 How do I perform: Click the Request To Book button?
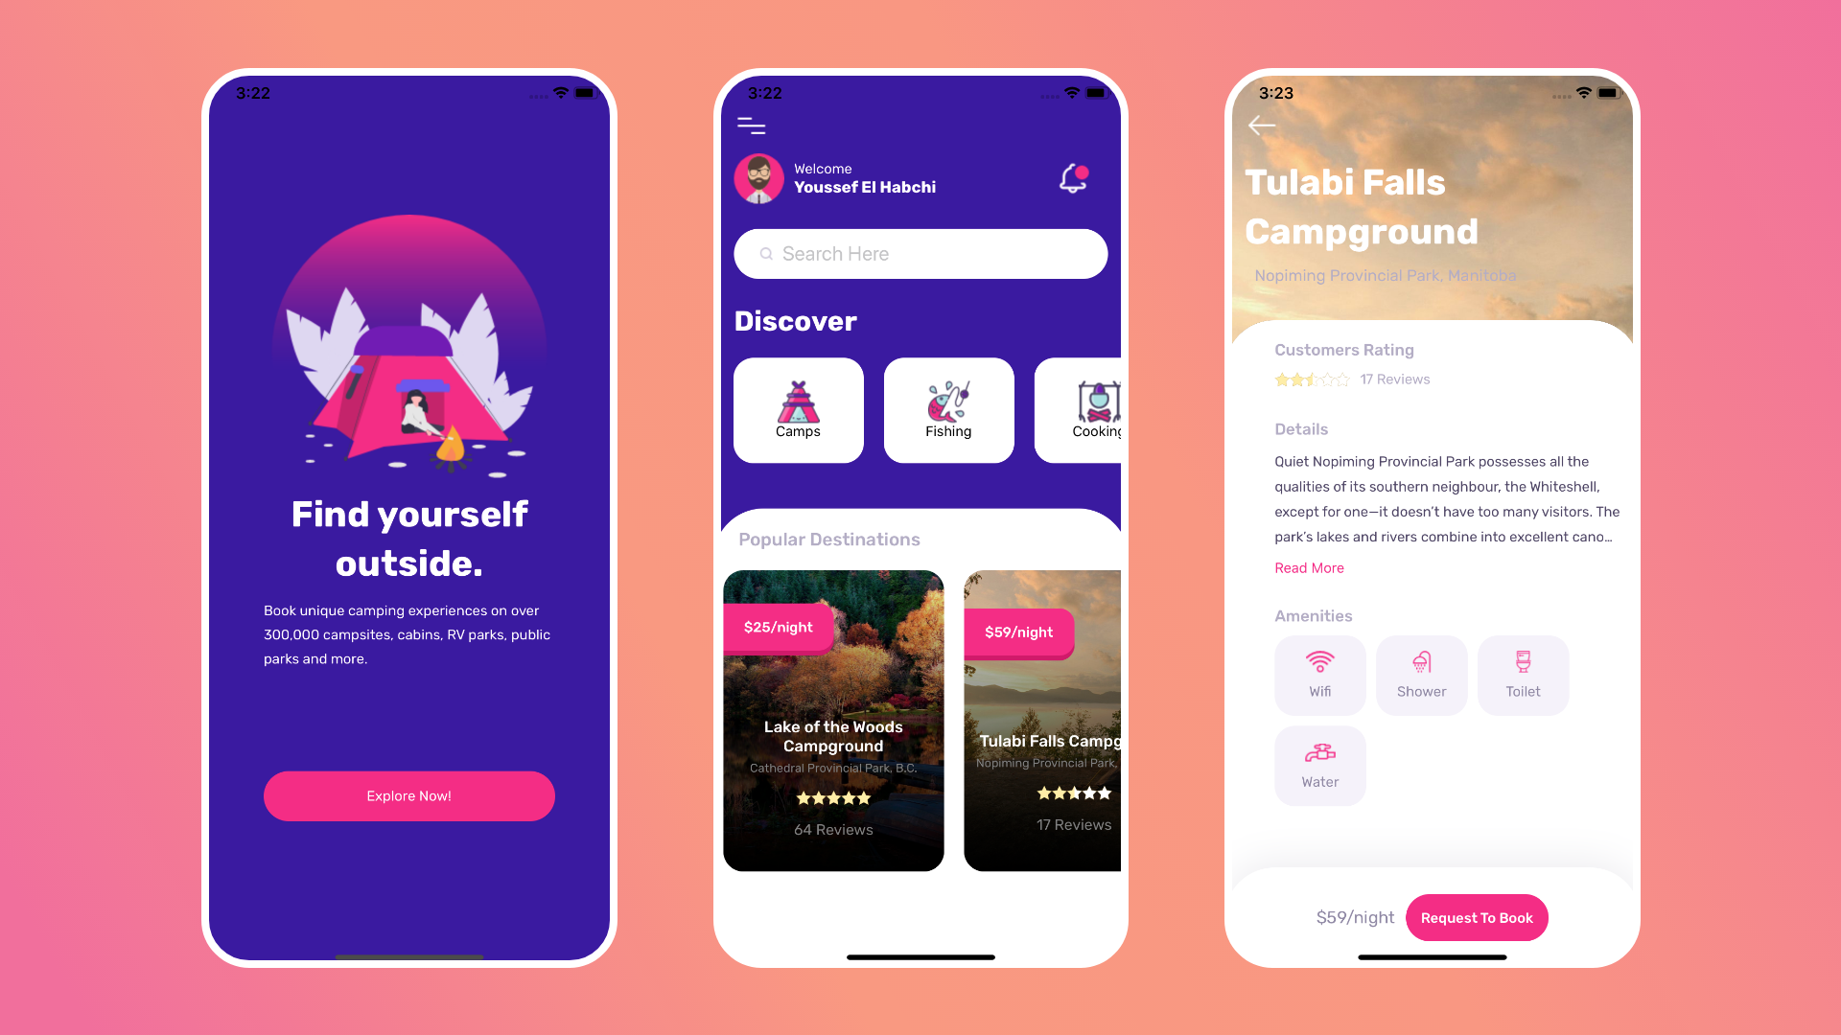click(x=1476, y=917)
